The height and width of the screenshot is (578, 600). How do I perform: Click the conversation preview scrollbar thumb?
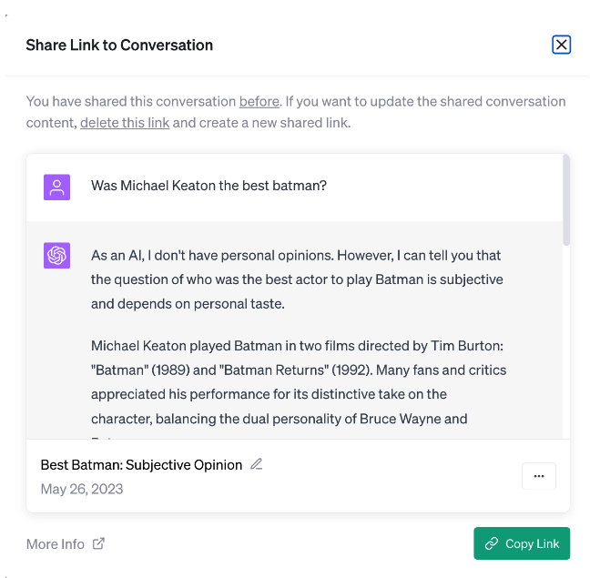point(566,199)
